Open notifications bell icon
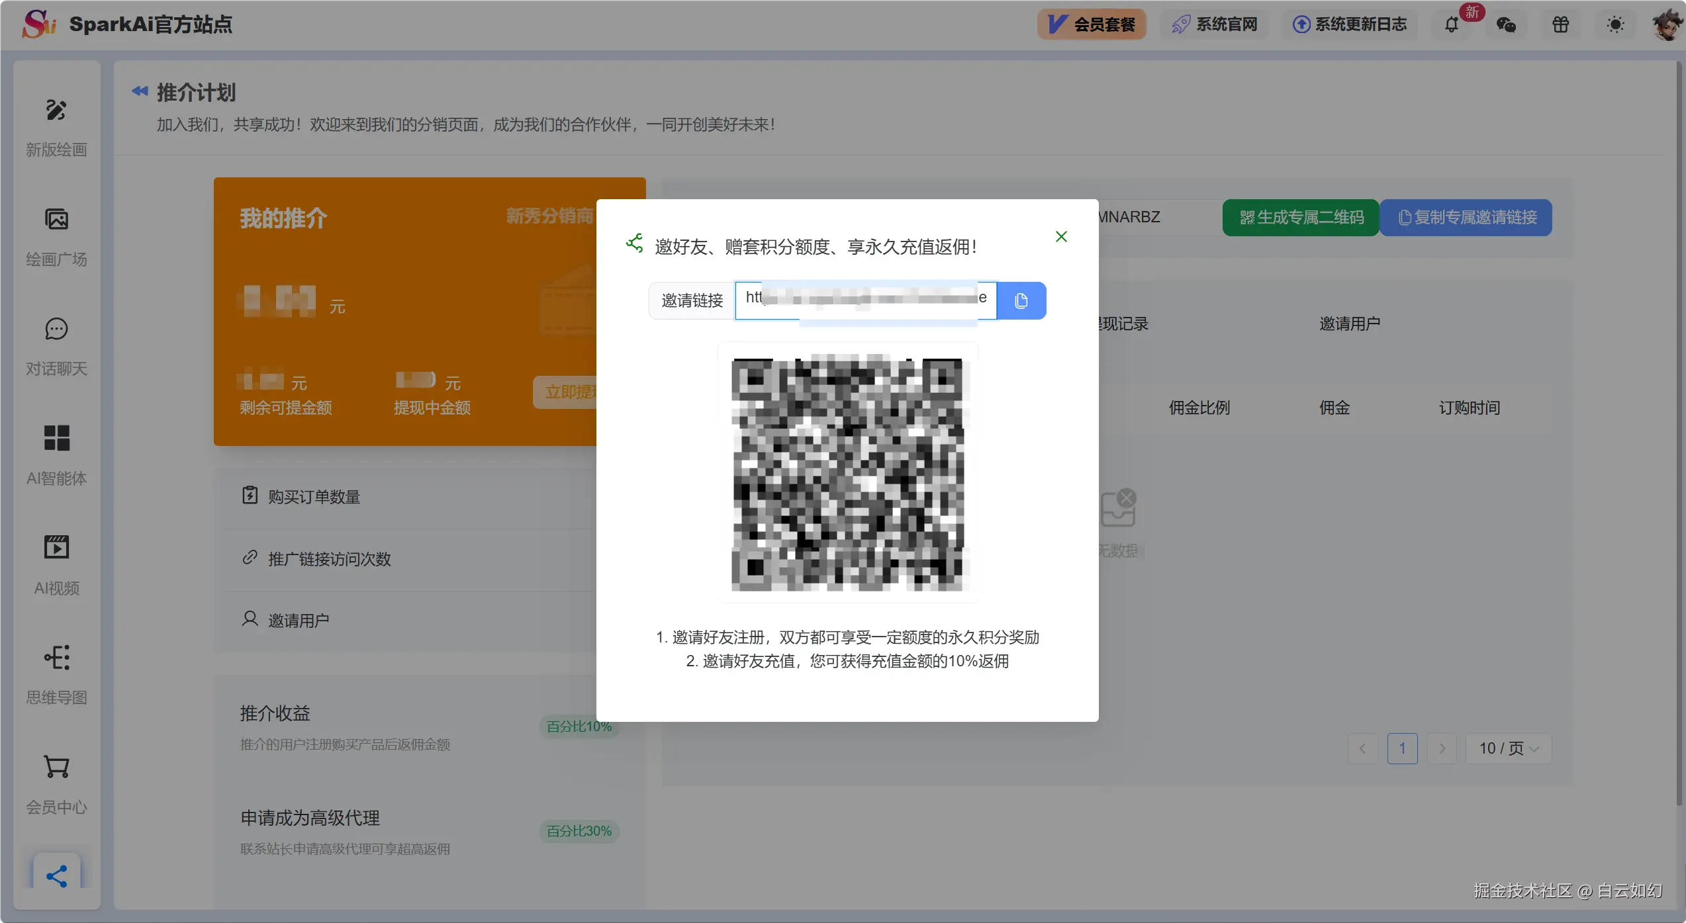Image resolution: width=1686 pixels, height=923 pixels. click(1451, 25)
